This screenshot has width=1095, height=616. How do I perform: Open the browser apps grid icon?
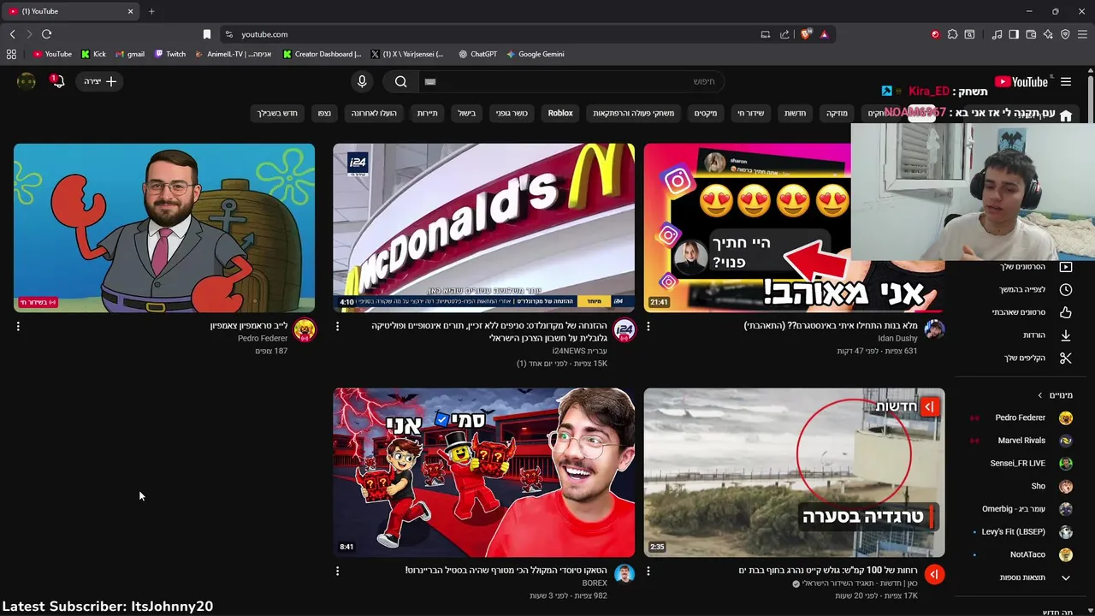[x=11, y=54]
